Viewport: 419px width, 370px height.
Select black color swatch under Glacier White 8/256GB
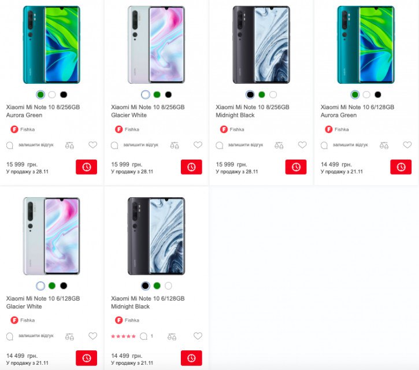click(168, 95)
